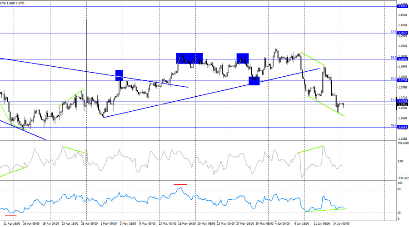Click the 1 May 00:00 date label

[x=109, y=224]
